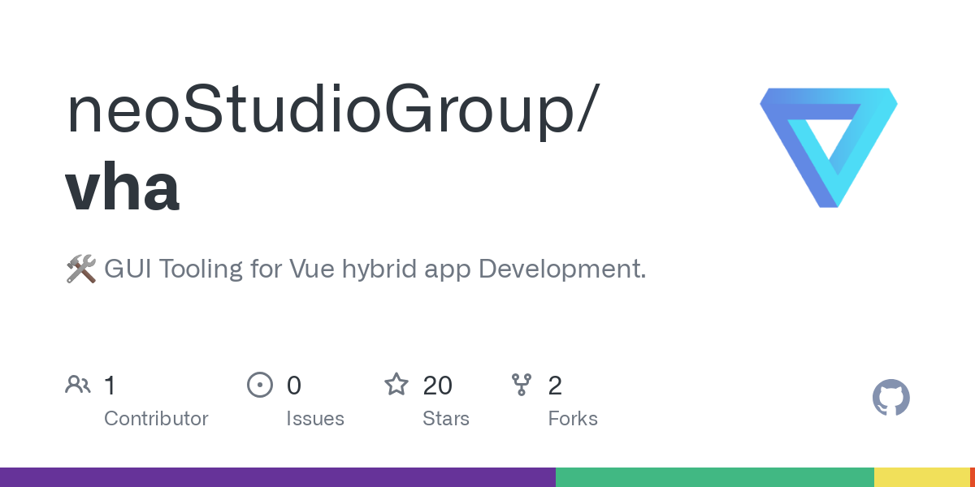975x487 pixels.
Task: Click the purple language bar segment
Action: point(278,477)
